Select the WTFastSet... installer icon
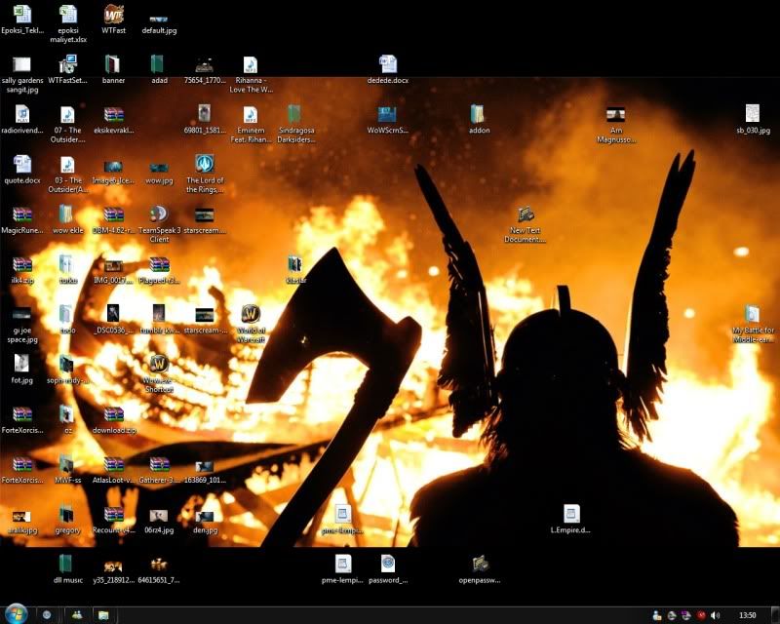 tap(67, 65)
